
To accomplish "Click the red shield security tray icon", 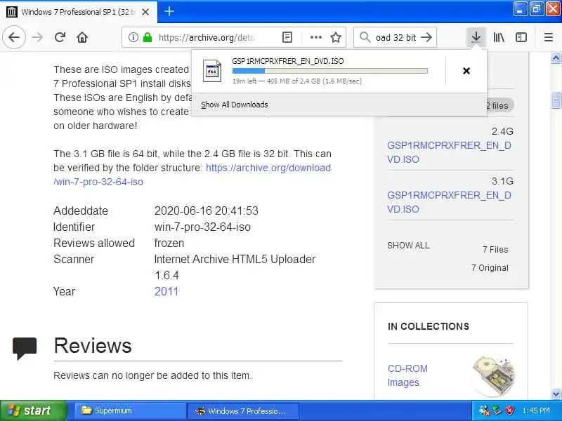I will click(x=510, y=410).
